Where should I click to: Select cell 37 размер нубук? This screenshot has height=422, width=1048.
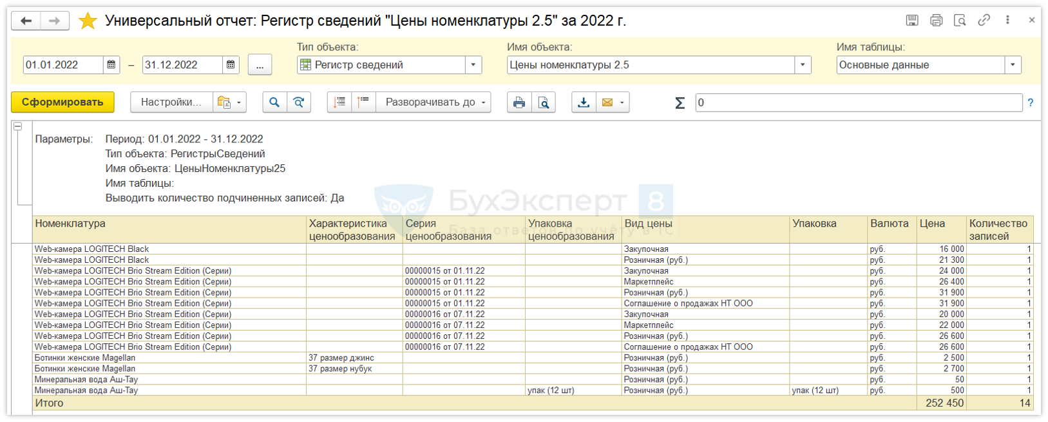coord(354,369)
